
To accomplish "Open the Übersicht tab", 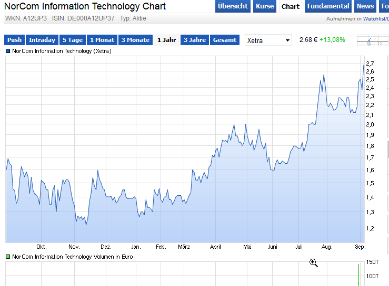I will point(233,6).
